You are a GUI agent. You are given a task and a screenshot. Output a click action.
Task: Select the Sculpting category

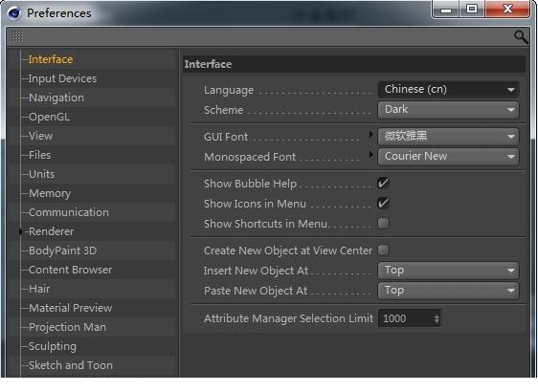52,346
